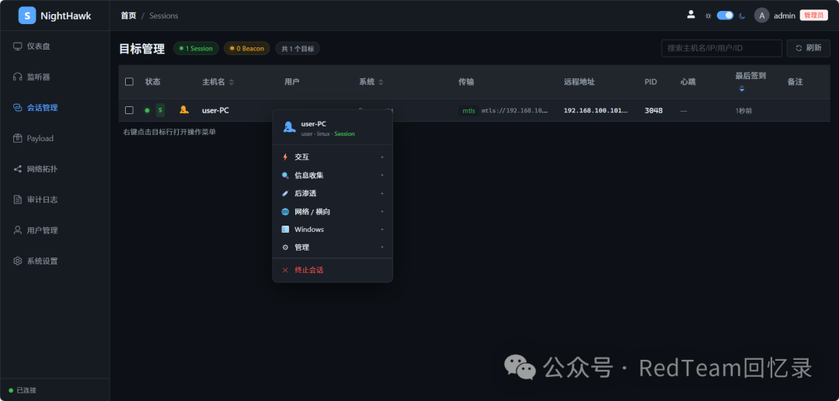
Task: Click the green S session badge in row
Action: tap(160, 110)
